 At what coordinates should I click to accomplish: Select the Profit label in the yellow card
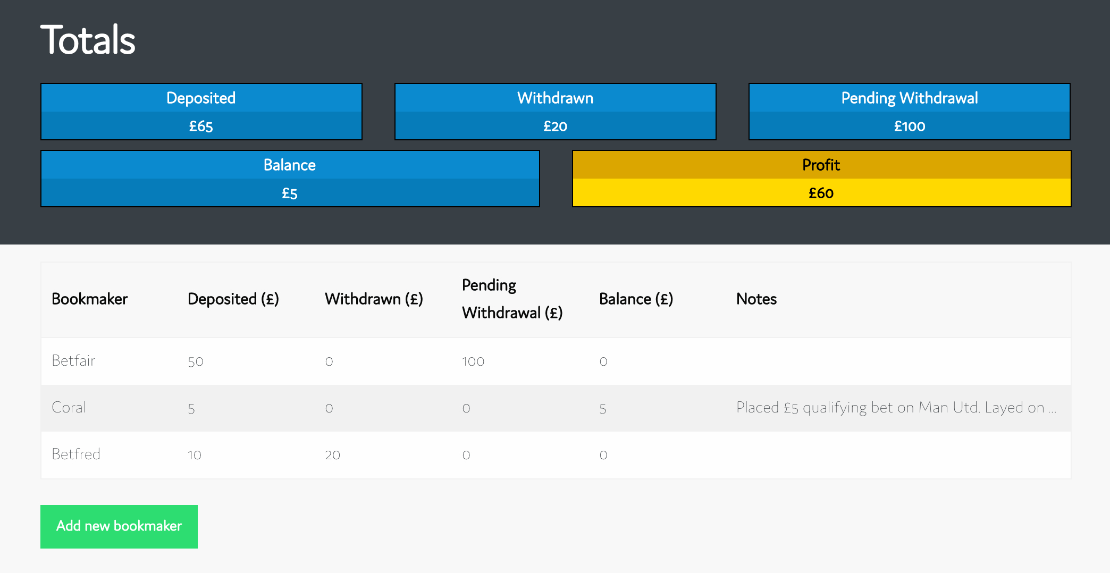(x=821, y=165)
